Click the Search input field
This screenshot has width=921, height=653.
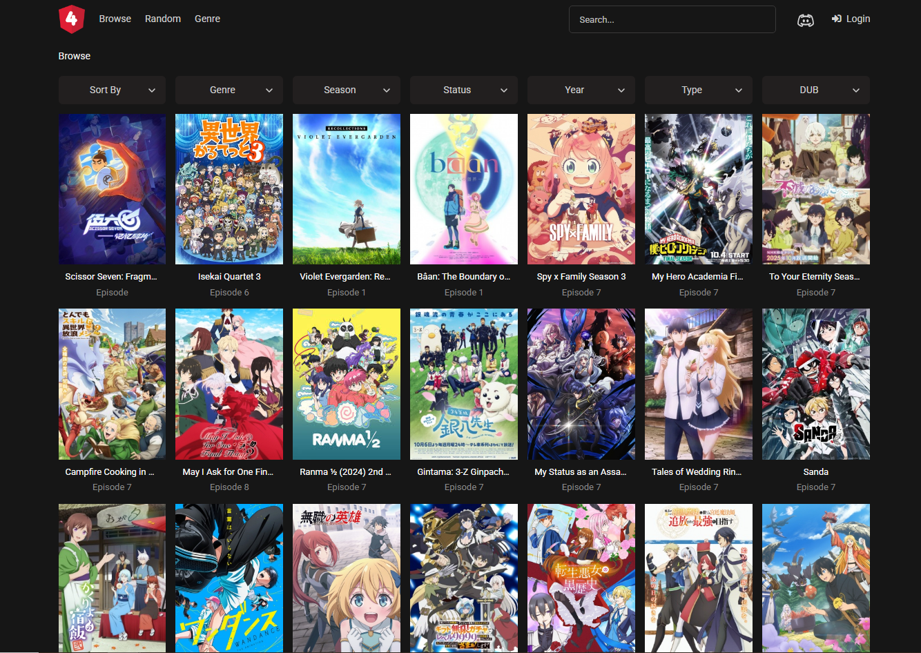(x=672, y=19)
